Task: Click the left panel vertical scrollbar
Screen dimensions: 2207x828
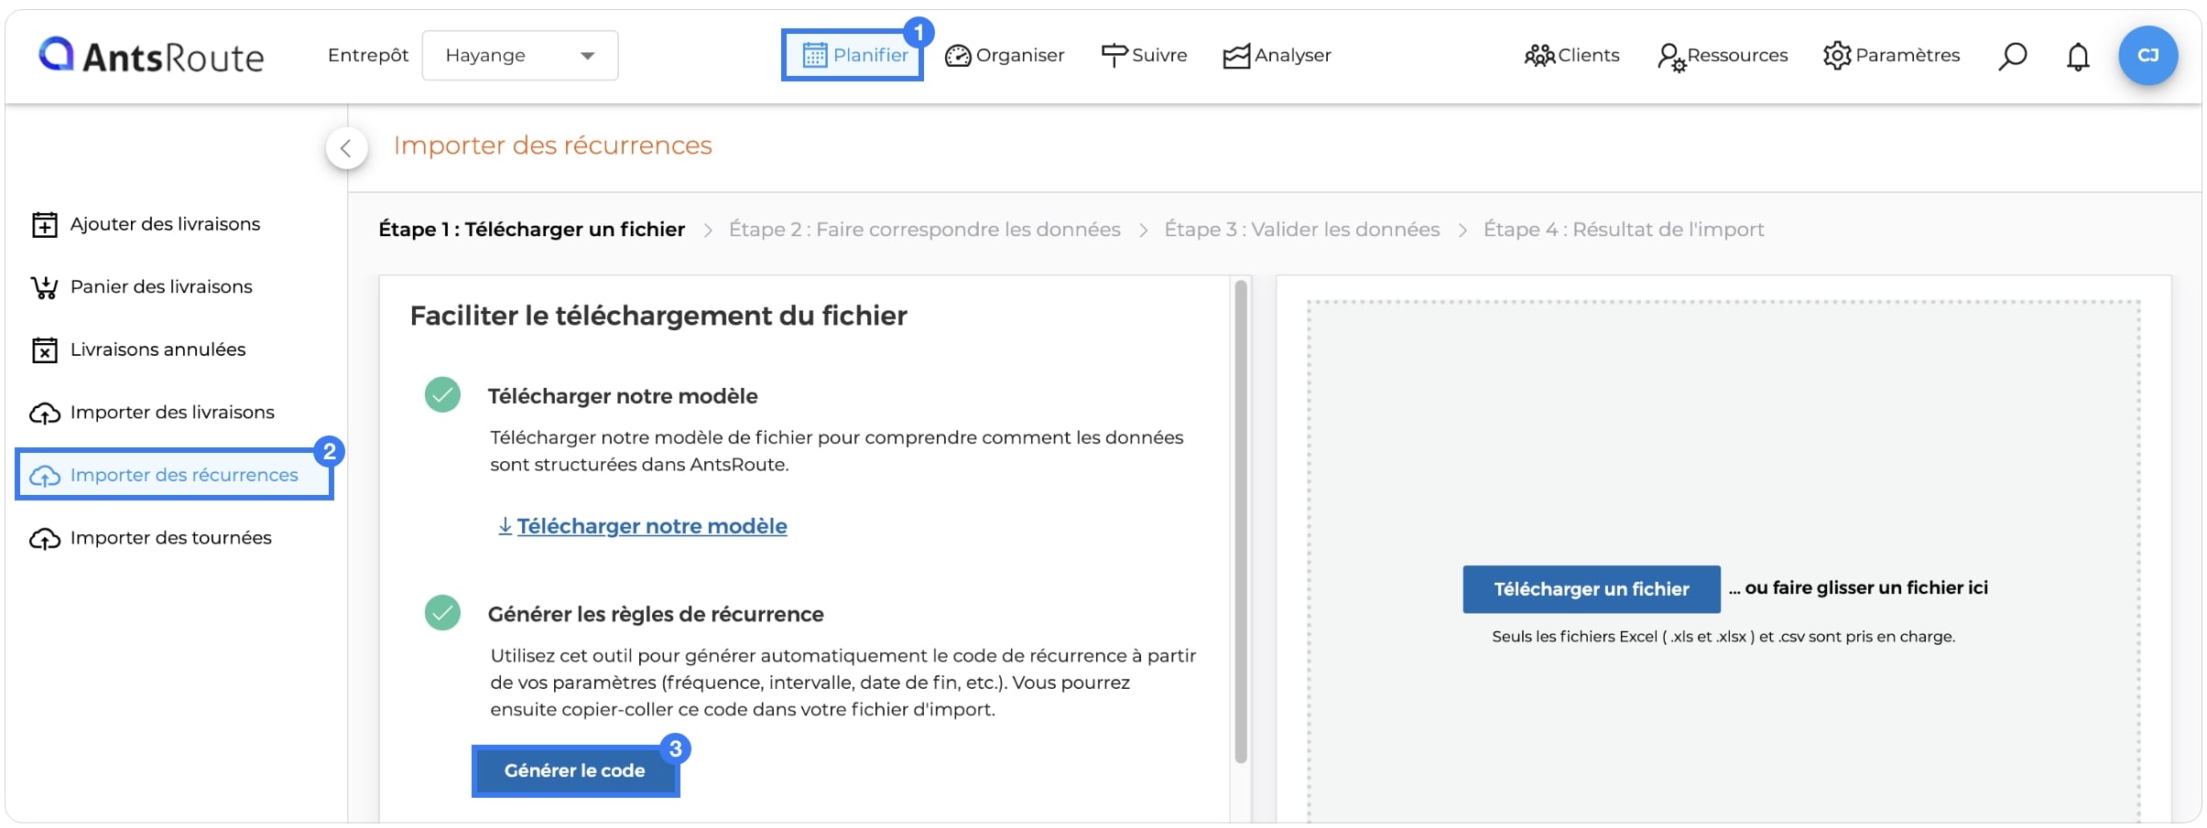Action: click(x=1241, y=522)
